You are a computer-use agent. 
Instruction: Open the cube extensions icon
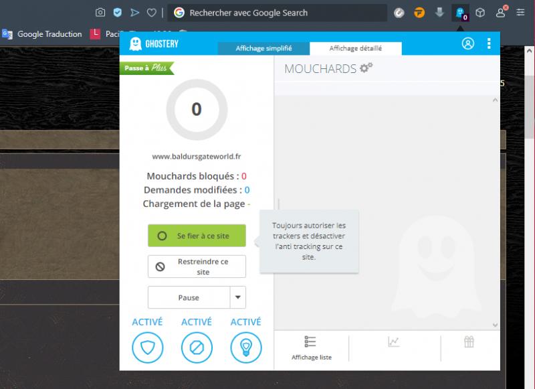click(480, 13)
